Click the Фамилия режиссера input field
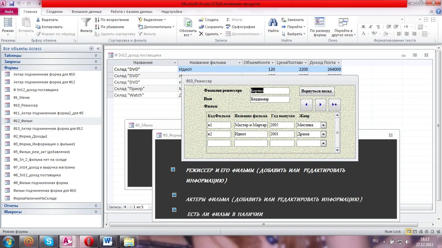 [270, 91]
